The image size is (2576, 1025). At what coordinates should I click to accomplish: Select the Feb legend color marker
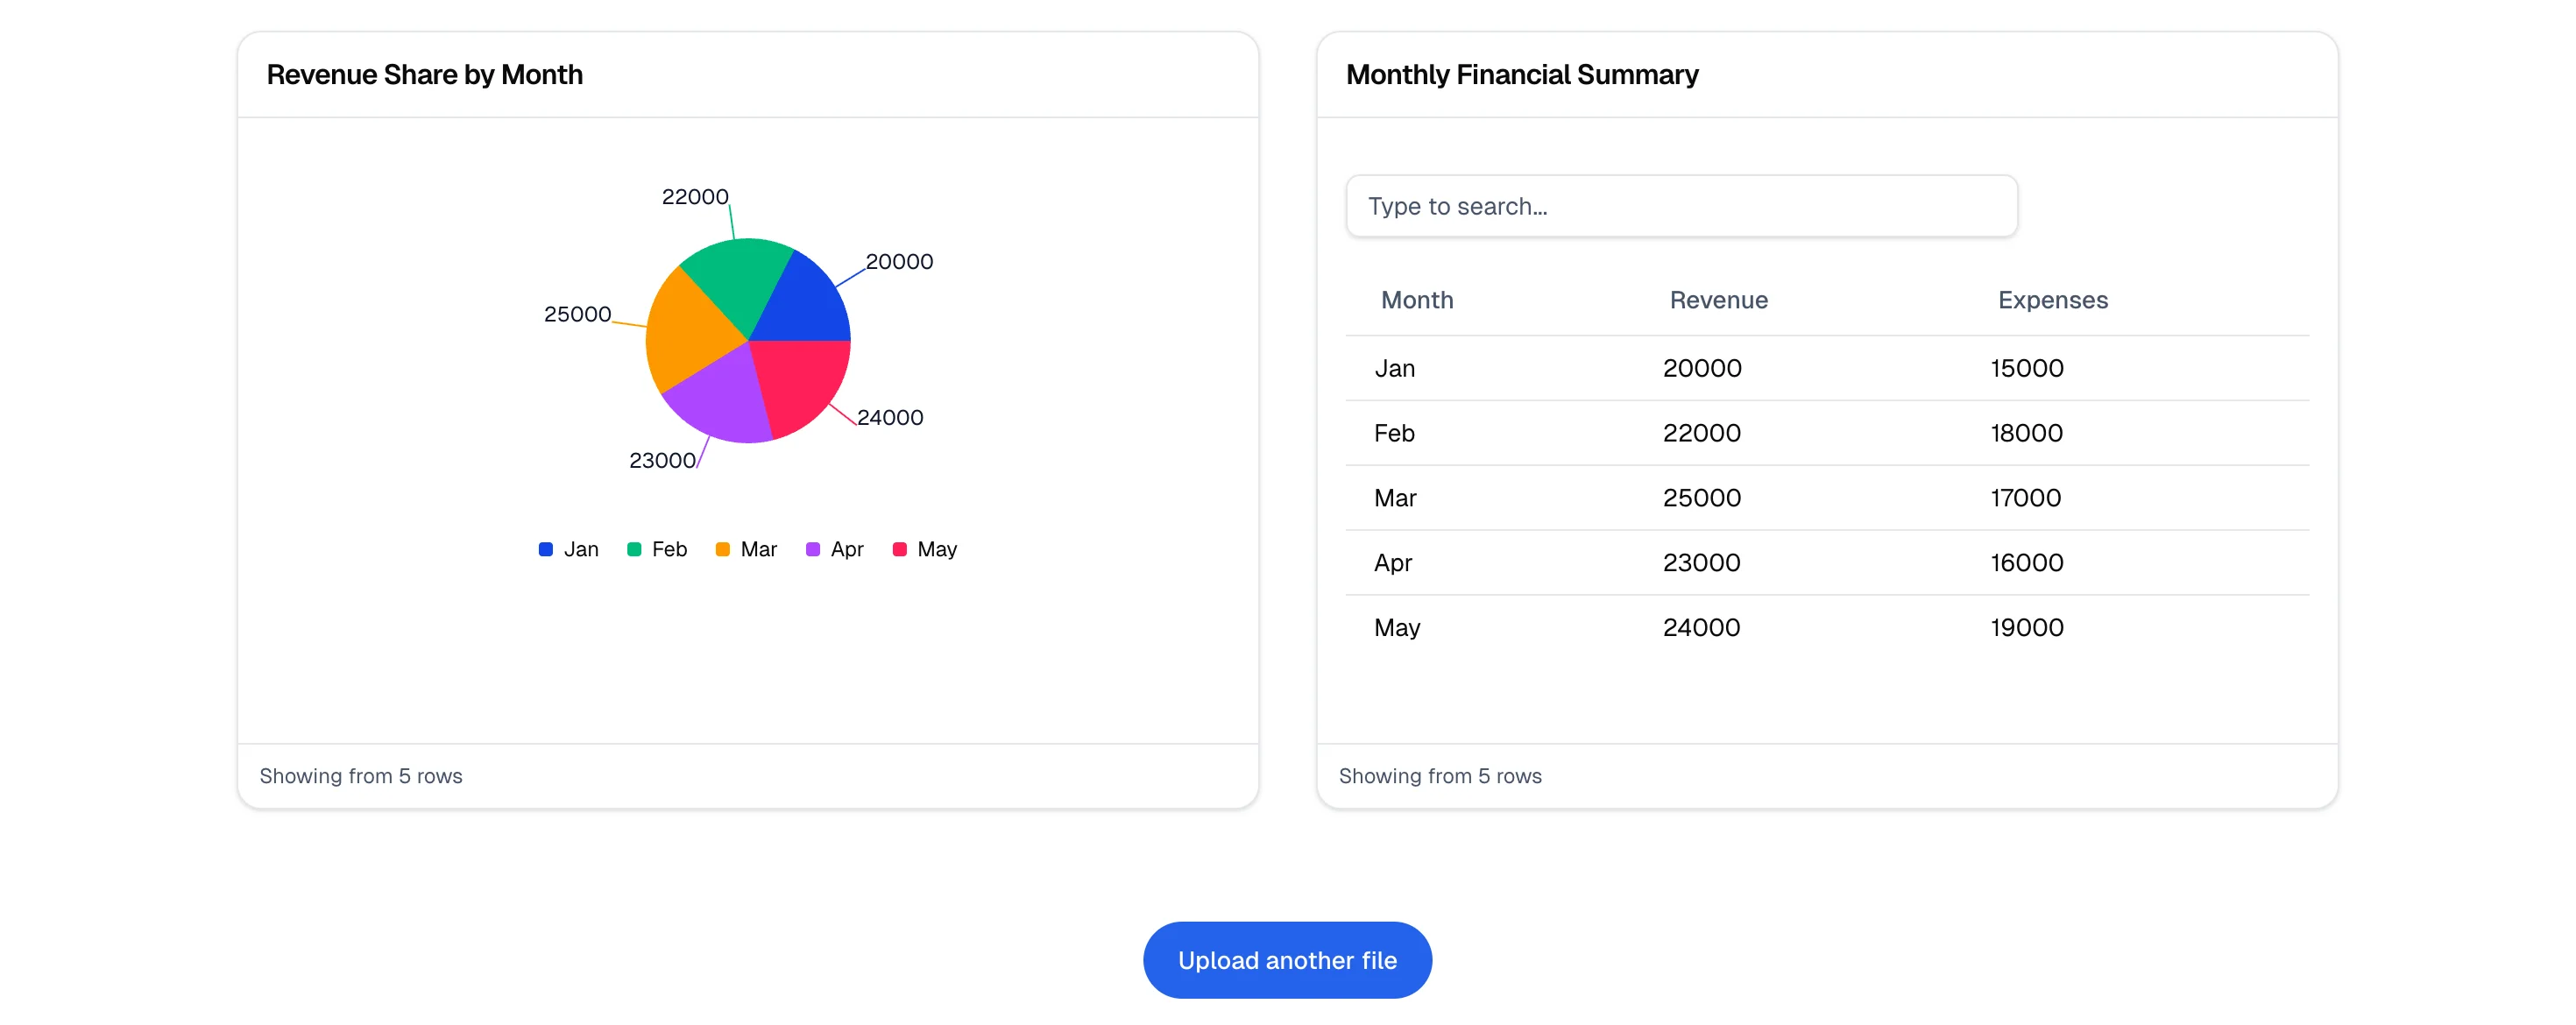[x=634, y=549]
